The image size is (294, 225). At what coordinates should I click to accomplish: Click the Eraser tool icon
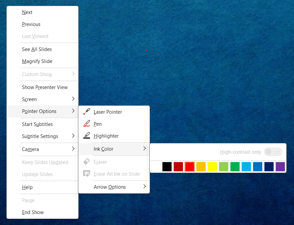[x=86, y=162]
